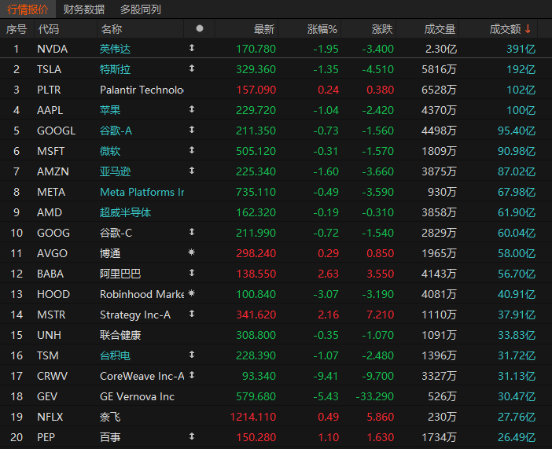The image size is (552, 449).
Task: Select the 奈飞 name cell
Action: click(x=110, y=417)
